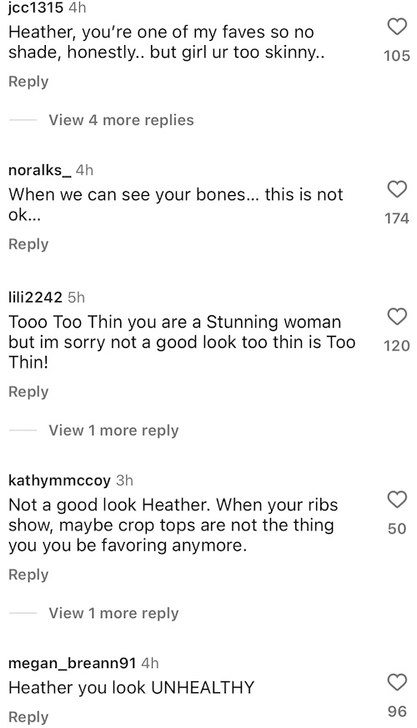Expand View 4 more replies
The height and width of the screenshot is (728, 417).
pos(121,120)
